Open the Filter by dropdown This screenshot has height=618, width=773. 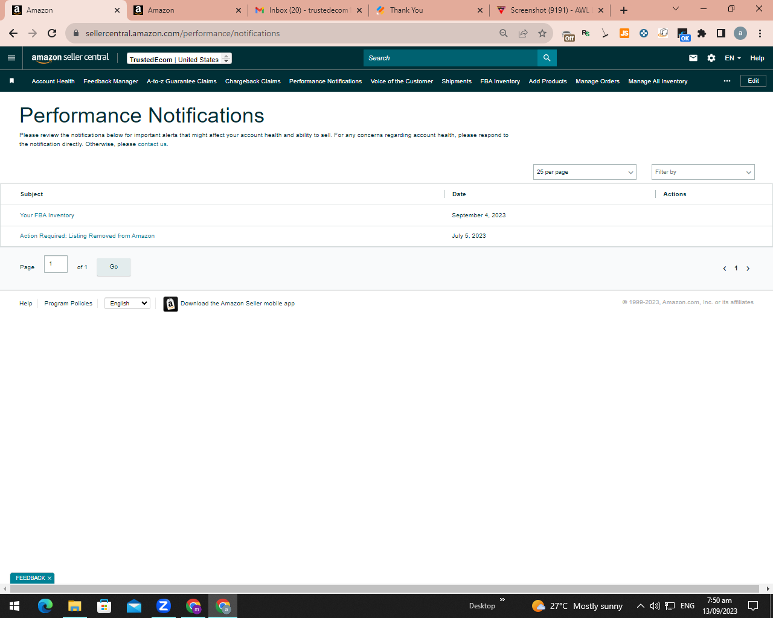(x=703, y=172)
